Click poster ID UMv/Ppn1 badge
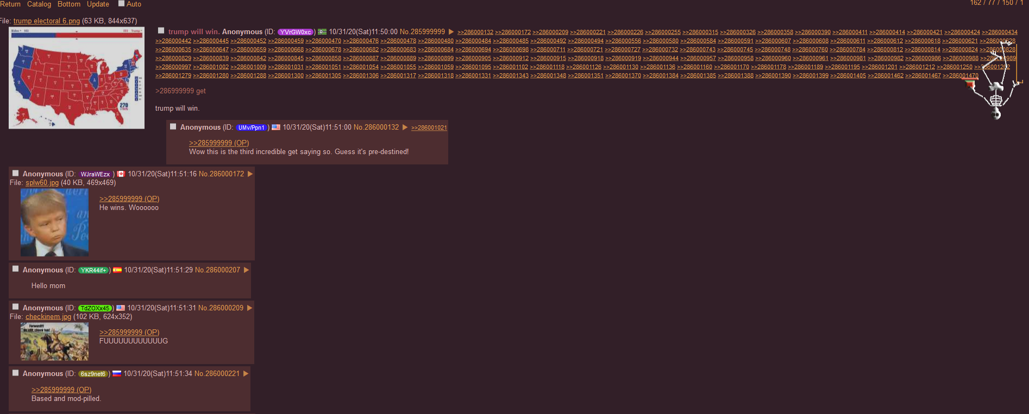The width and height of the screenshot is (1029, 414). point(251,128)
